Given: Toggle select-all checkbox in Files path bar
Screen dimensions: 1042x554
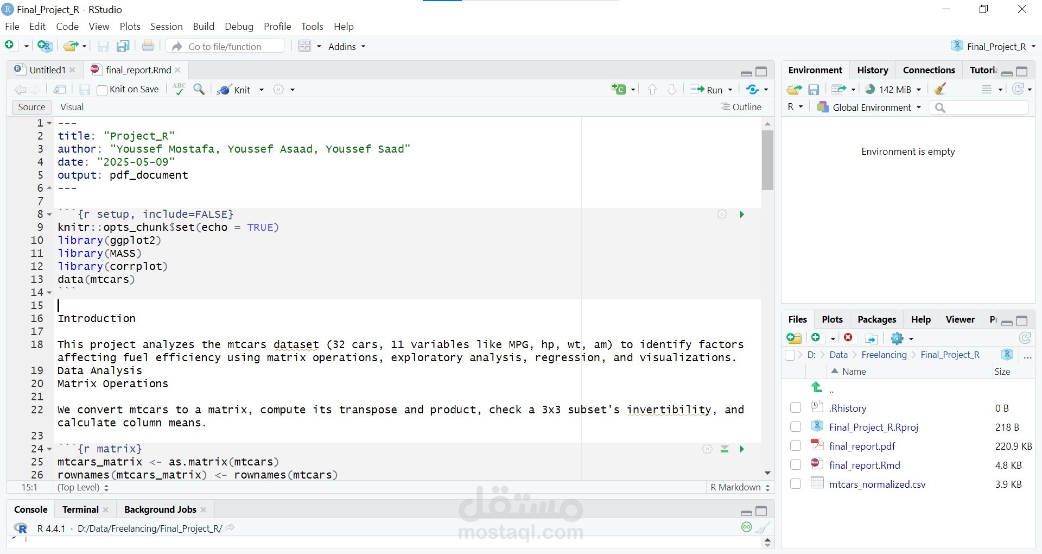Looking at the screenshot, I should 790,355.
